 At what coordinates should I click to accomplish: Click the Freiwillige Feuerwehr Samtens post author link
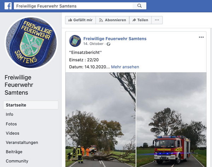tap(115, 38)
